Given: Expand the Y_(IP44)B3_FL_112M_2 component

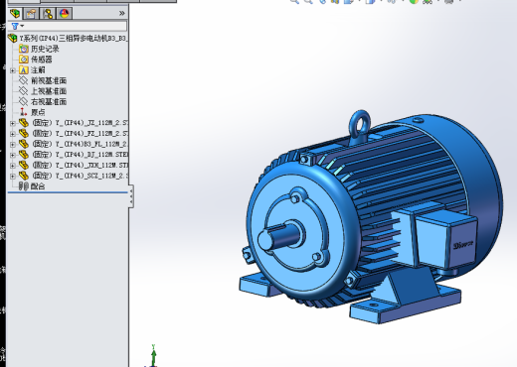Looking at the screenshot, I should point(13,145).
